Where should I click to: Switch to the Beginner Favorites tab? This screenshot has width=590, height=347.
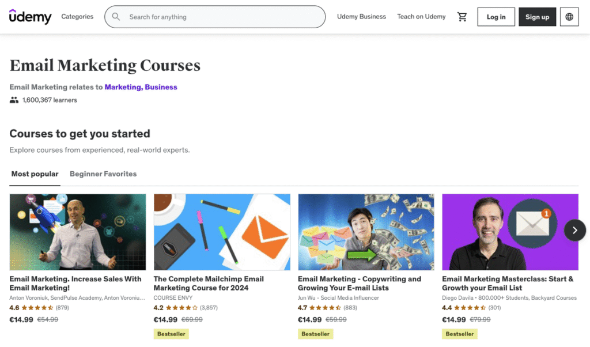tap(103, 174)
